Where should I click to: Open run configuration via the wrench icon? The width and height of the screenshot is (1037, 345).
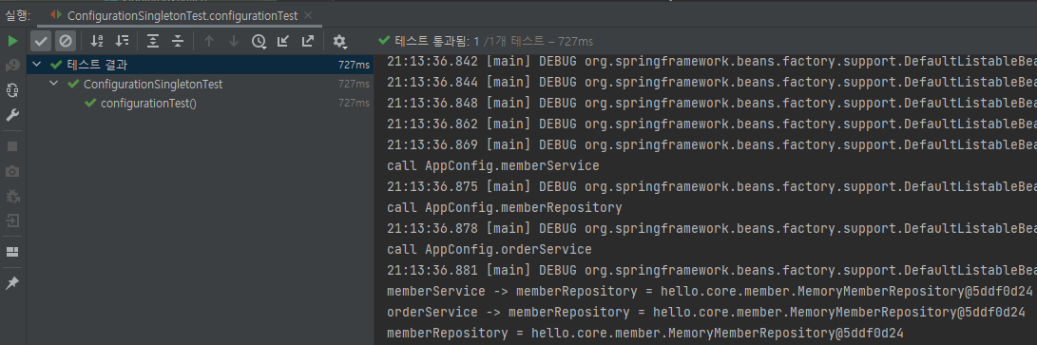pos(12,115)
